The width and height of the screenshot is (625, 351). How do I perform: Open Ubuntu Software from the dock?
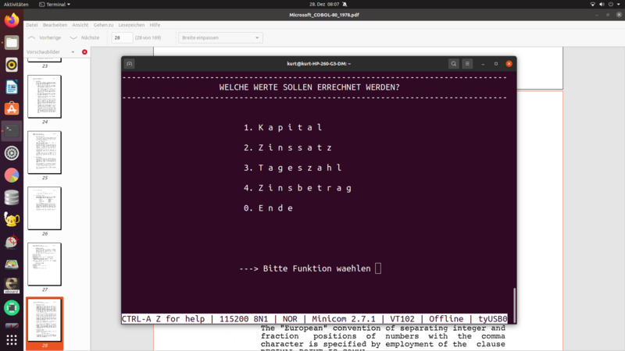point(12,109)
